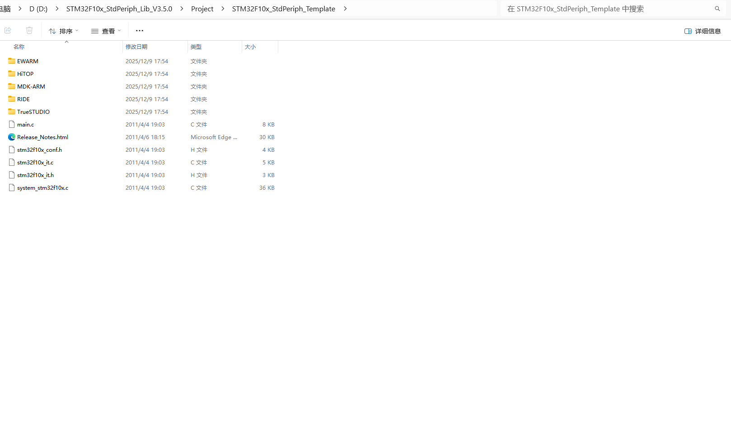
Task: Go to D (D:) breadcrumb
Action: pos(38,9)
